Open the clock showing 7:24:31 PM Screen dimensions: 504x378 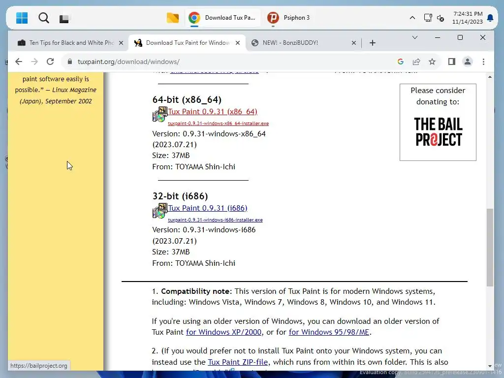(468, 18)
